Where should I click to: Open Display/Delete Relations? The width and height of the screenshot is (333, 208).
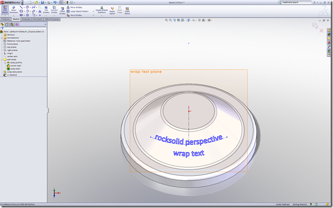(x=102, y=10)
